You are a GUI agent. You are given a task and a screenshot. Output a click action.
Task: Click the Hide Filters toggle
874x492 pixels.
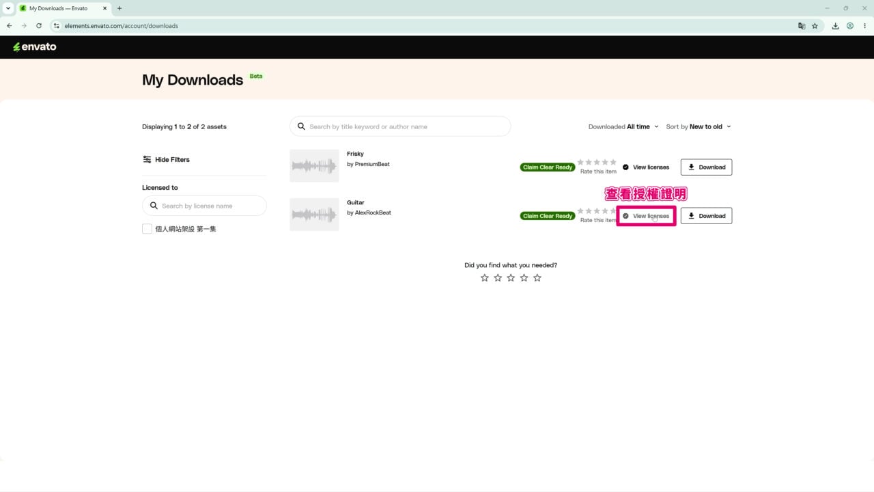166,159
